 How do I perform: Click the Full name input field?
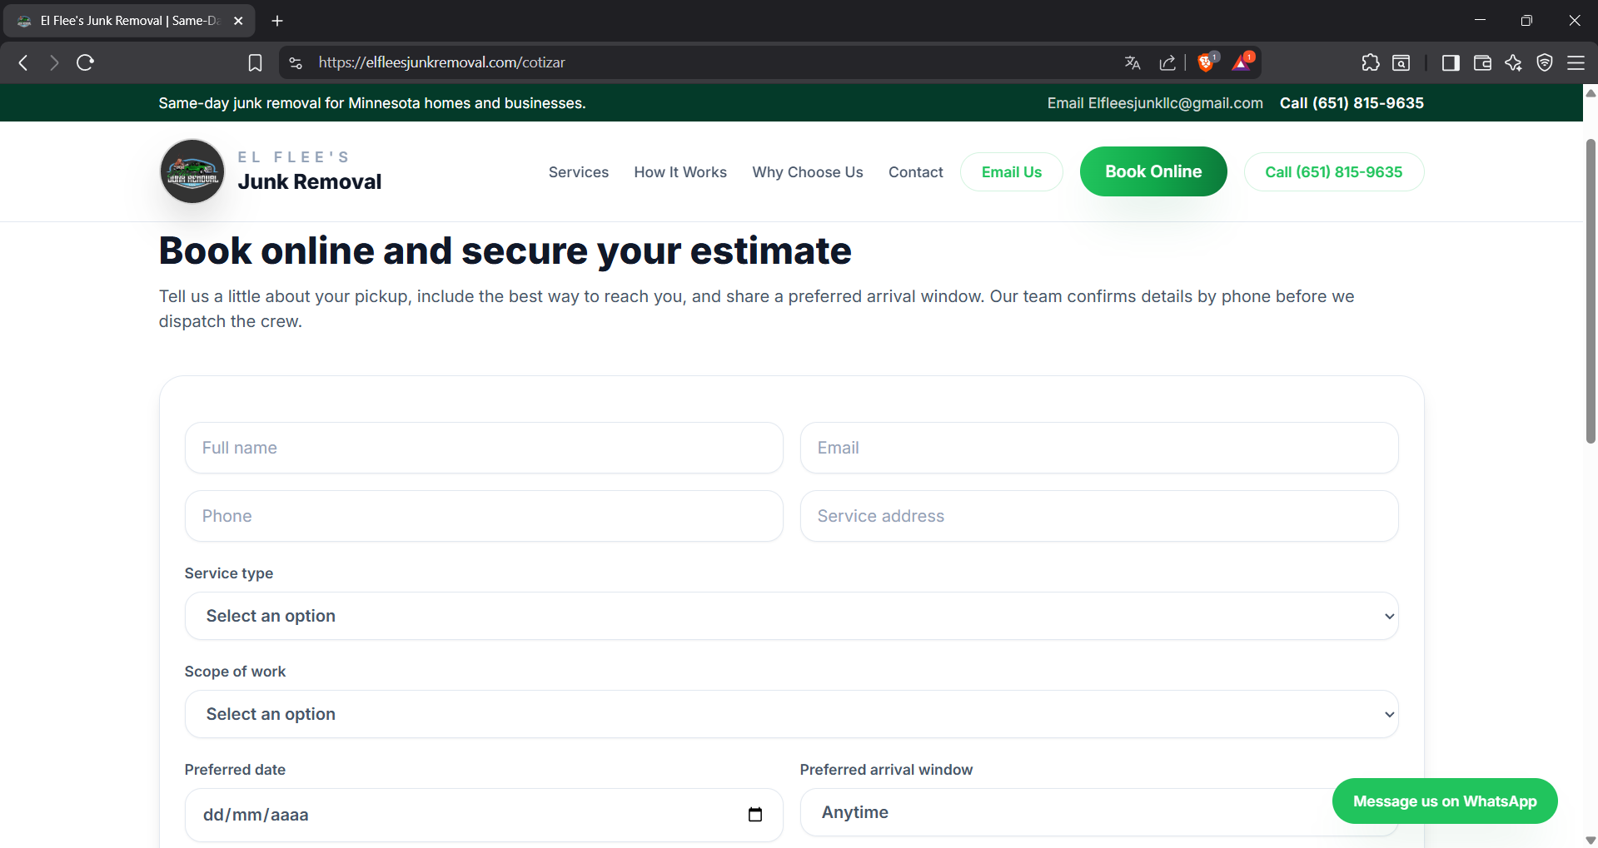(x=484, y=448)
